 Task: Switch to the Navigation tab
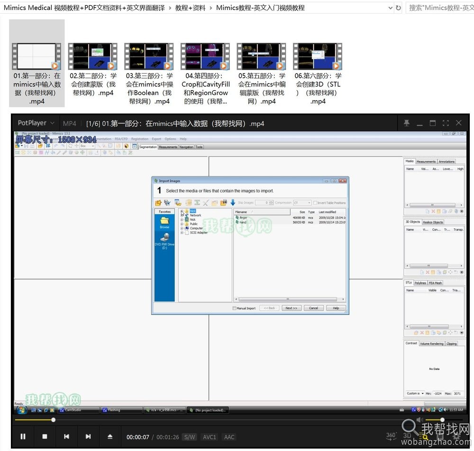(x=186, y=147)
